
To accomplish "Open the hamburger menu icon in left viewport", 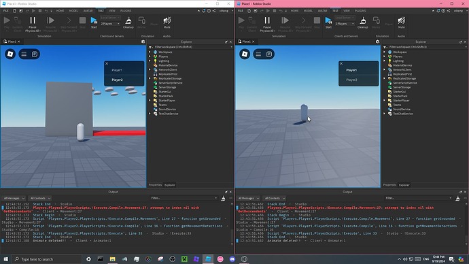I will (x=24, y=54).
